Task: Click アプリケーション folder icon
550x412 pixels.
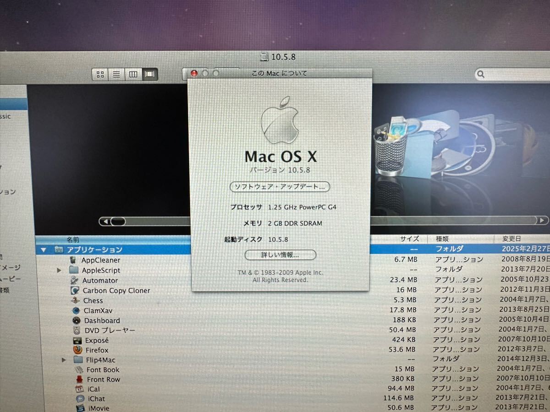Action: pyautogui.click(x=59, y=250)
